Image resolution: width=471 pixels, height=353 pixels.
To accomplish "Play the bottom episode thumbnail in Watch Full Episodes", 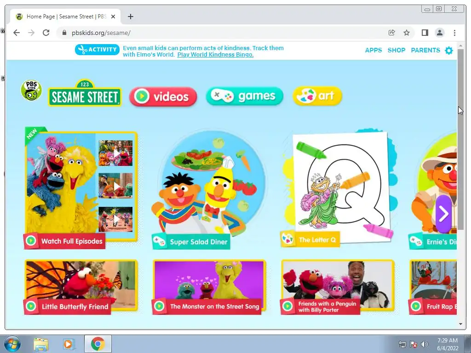I will point(115,219).
